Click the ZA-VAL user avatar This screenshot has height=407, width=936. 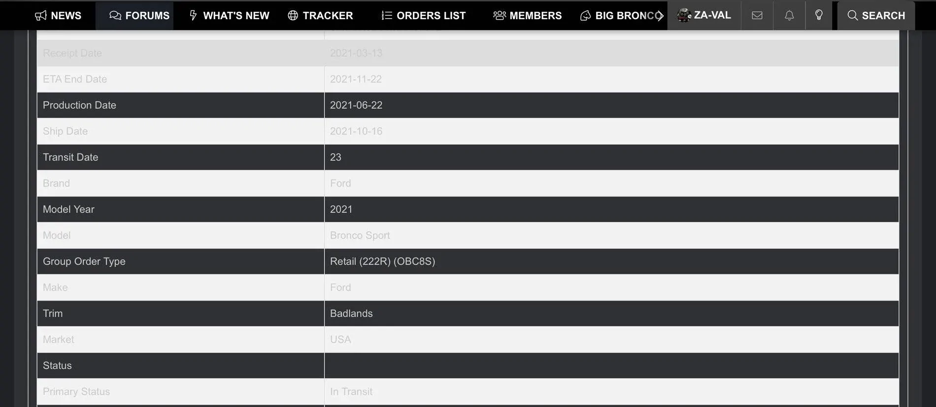click(684, 15)
